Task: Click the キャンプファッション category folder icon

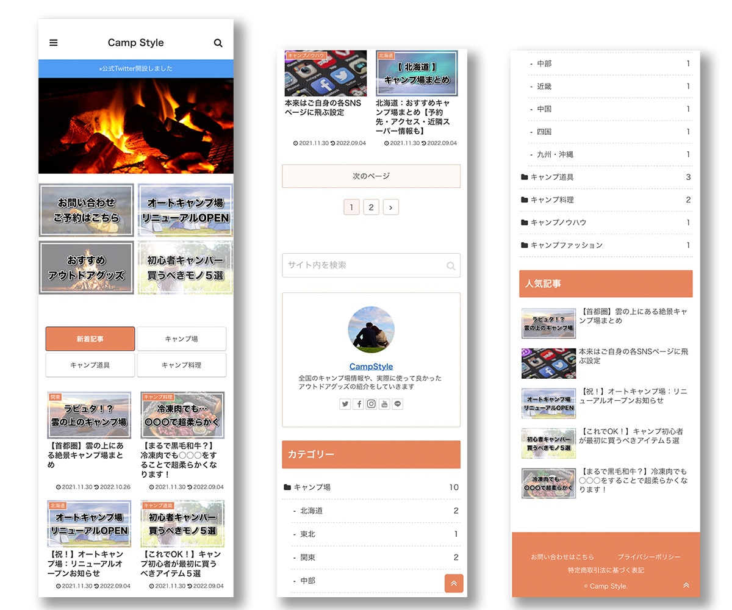Action: [525, 245]
